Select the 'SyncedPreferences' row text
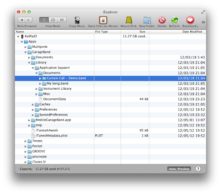 [54, 115]
